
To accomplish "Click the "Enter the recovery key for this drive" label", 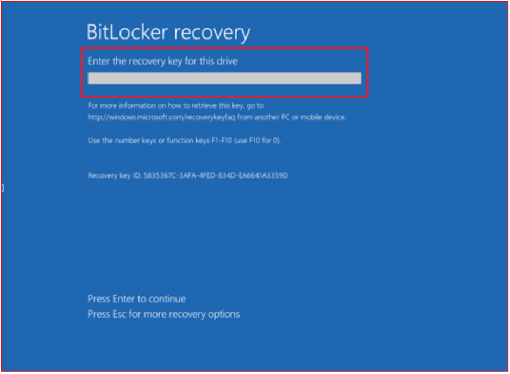I will [162, 61].
